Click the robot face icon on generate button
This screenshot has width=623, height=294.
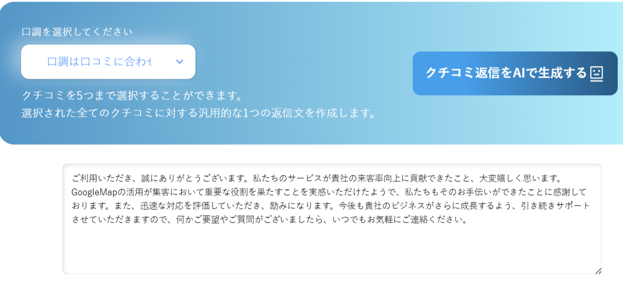click(597, 73)
